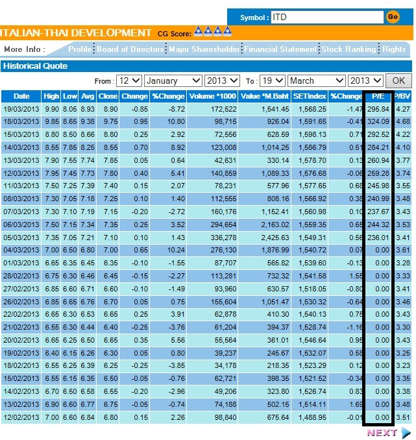The image size is (416, 440).
Task: Click the CG Score triangle icons
Action: click(x=213, y=31)
